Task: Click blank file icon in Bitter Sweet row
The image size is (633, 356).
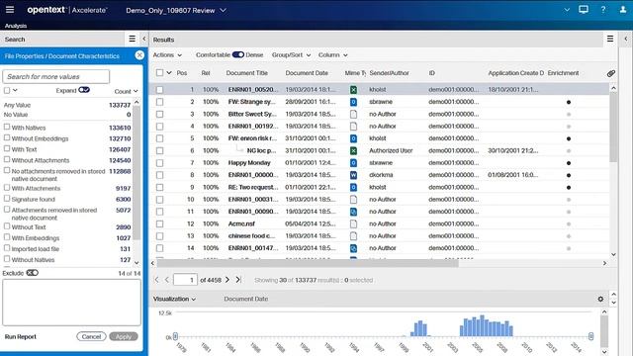Action: tap(353, 115)
